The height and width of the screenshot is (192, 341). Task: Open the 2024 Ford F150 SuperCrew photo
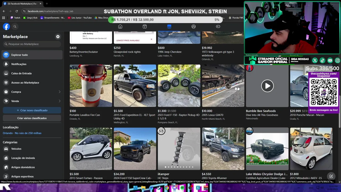point(135,149)
